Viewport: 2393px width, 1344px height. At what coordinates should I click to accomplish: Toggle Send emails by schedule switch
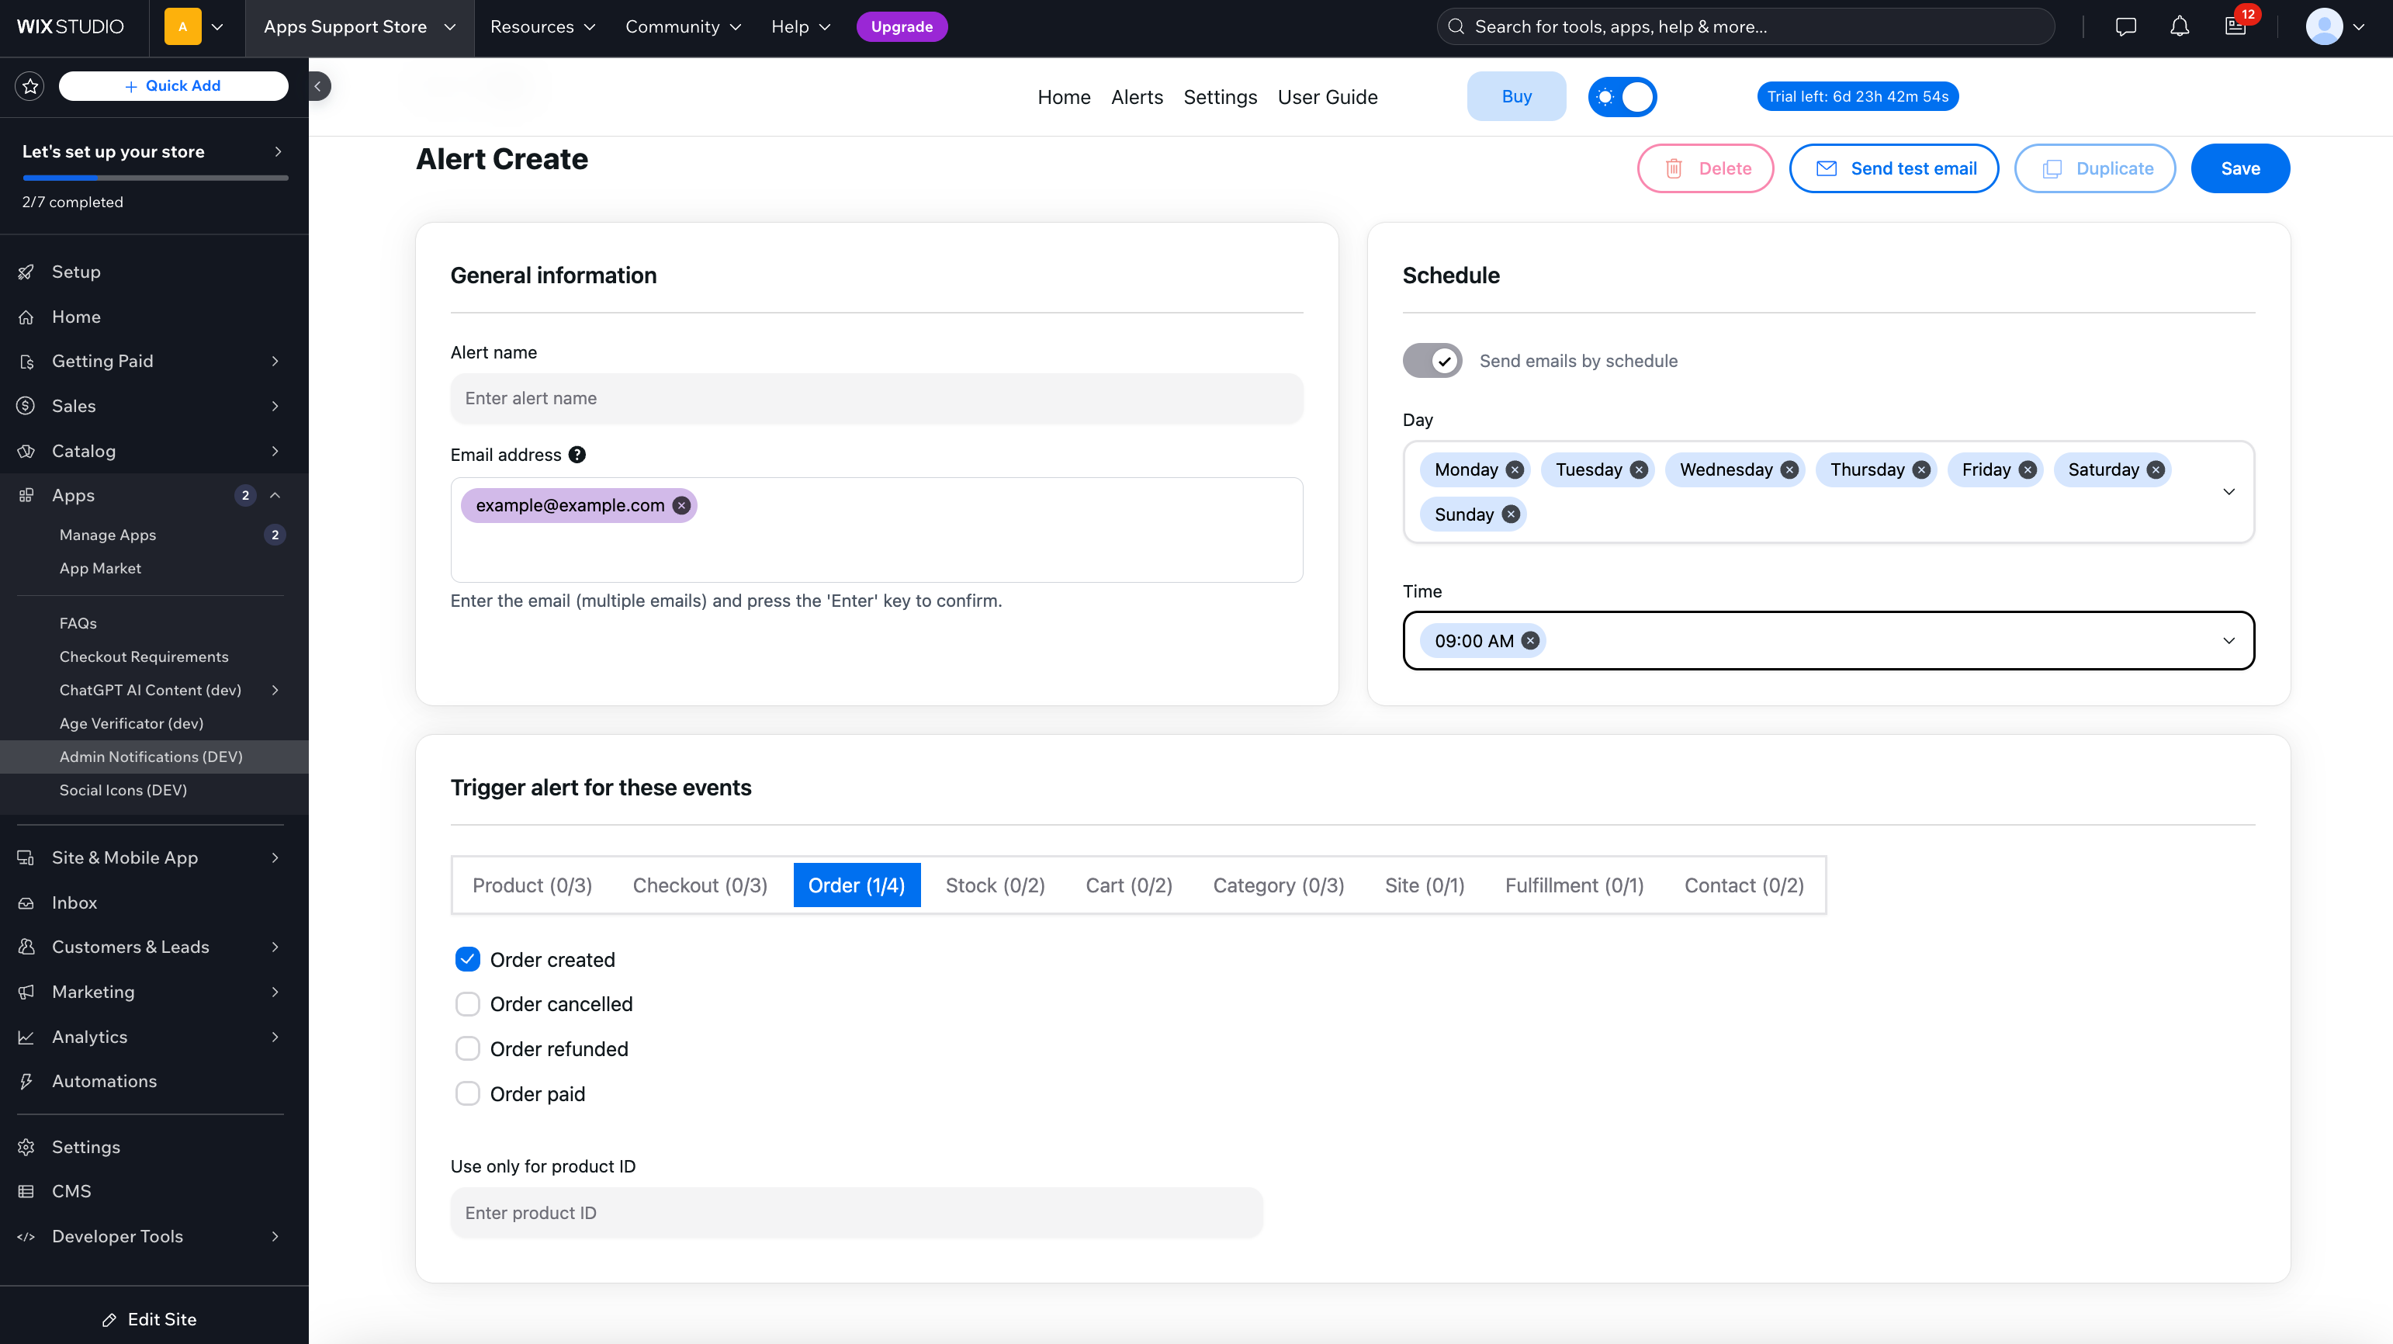tap(1432, 360)
